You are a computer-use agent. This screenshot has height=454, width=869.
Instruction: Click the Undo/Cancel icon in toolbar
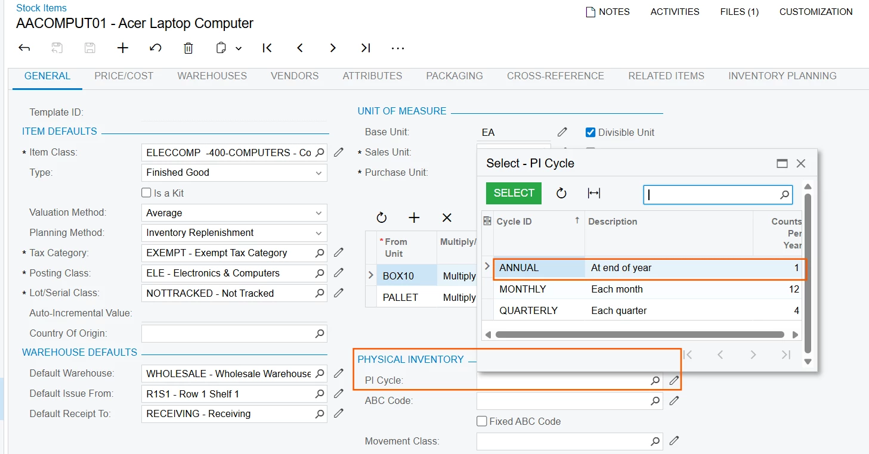[x=156, y=48]
